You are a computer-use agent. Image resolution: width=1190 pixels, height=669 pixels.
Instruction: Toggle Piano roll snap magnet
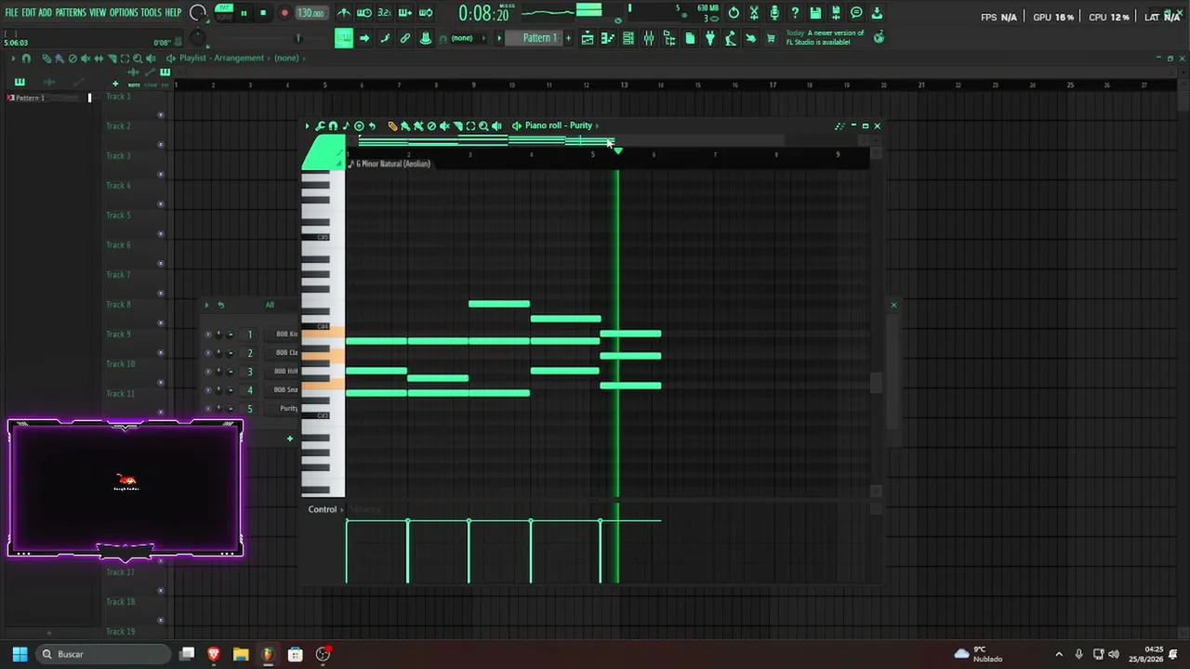point(333,125)
